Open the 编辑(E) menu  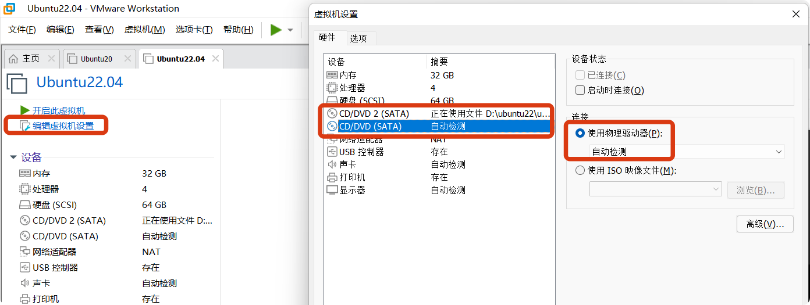[61, 30]
